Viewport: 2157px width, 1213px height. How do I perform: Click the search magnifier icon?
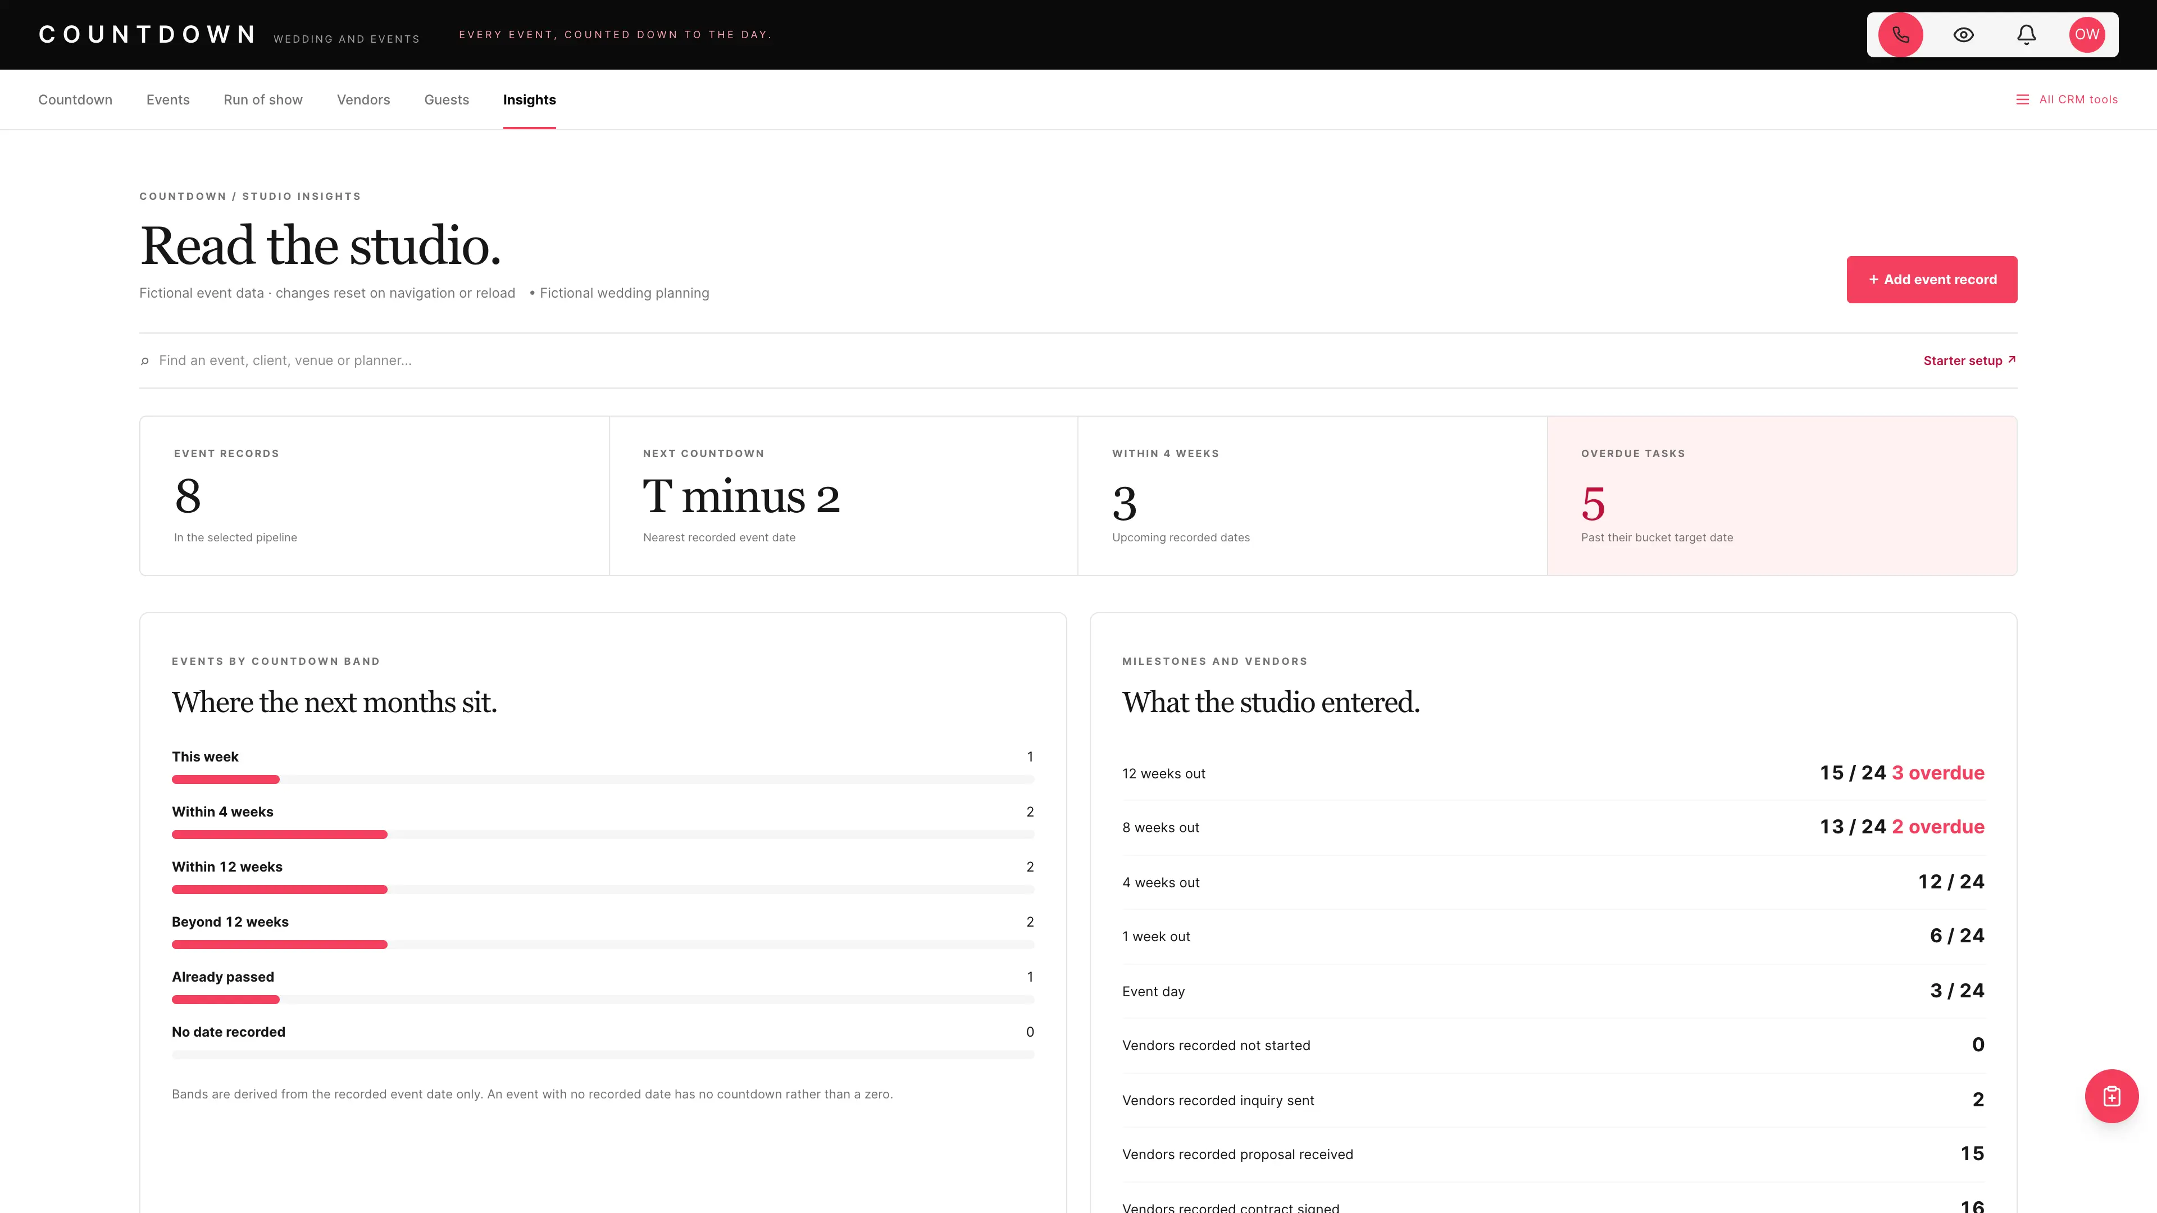click(145, 361)
